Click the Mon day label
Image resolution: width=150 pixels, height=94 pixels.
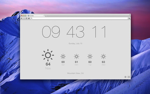click(x=76, y=65)
